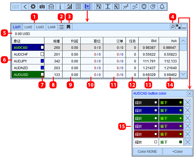Click the back arrow toolbar icon
Screen dimensions: 196x157
coord(25,6)
